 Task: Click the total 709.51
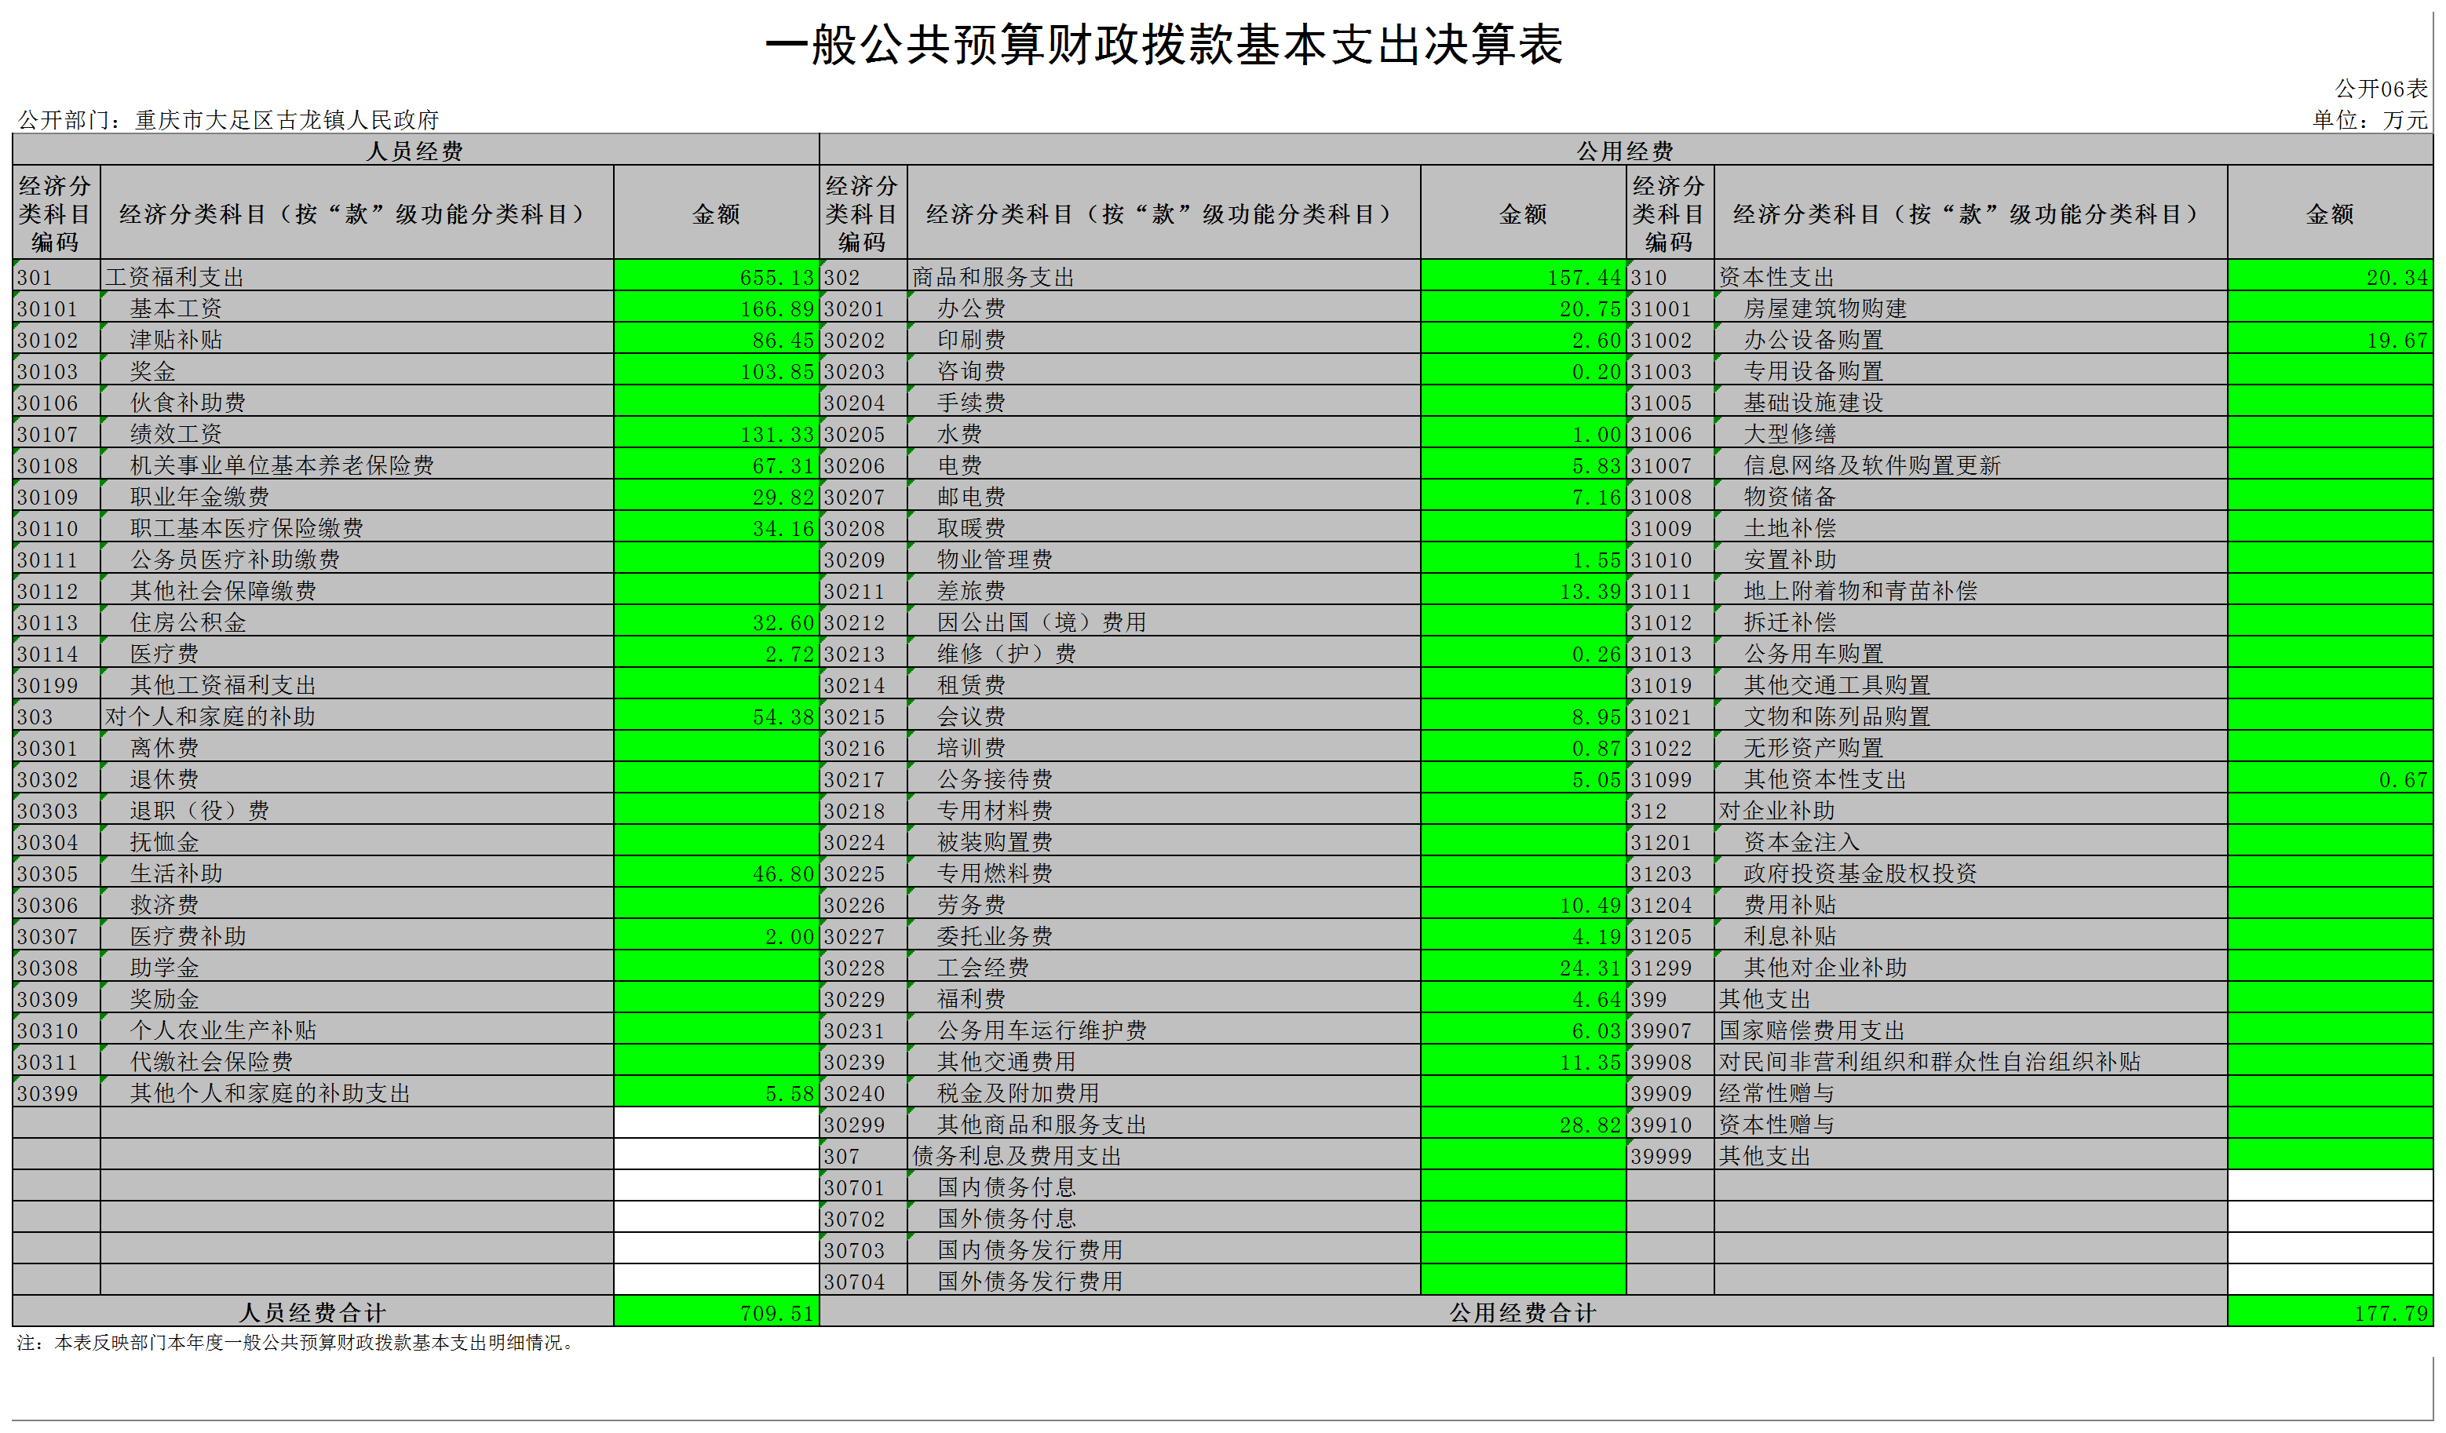coord(717,1311)
